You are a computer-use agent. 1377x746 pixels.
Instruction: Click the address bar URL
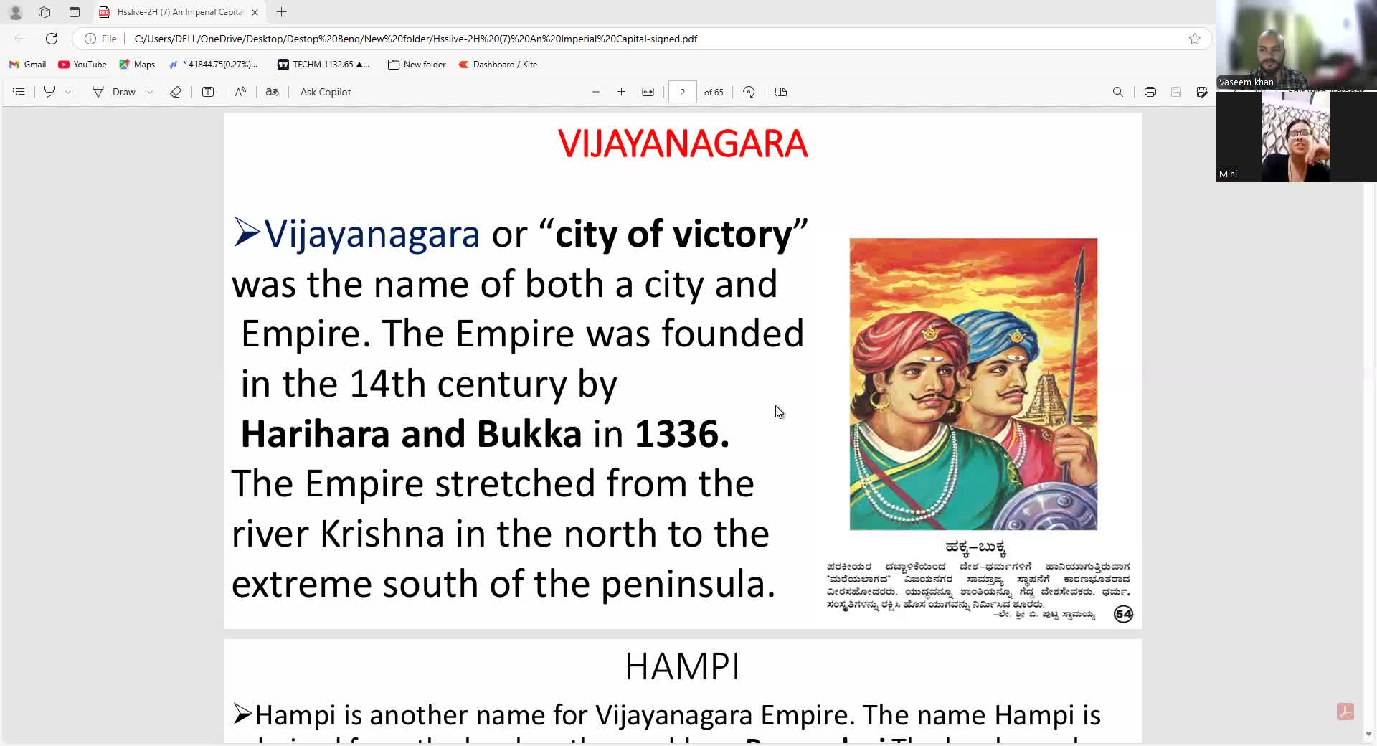pos(415,39)
